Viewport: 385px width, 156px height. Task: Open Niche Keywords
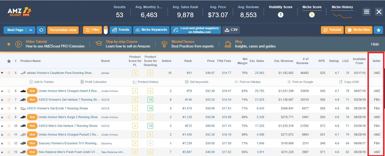pyautogui.click(x=151, y=30)
